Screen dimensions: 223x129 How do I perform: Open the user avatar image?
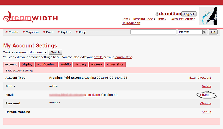[208, 16]
